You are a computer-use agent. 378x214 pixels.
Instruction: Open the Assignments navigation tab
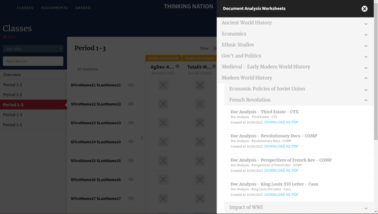[x=54, y=8]
